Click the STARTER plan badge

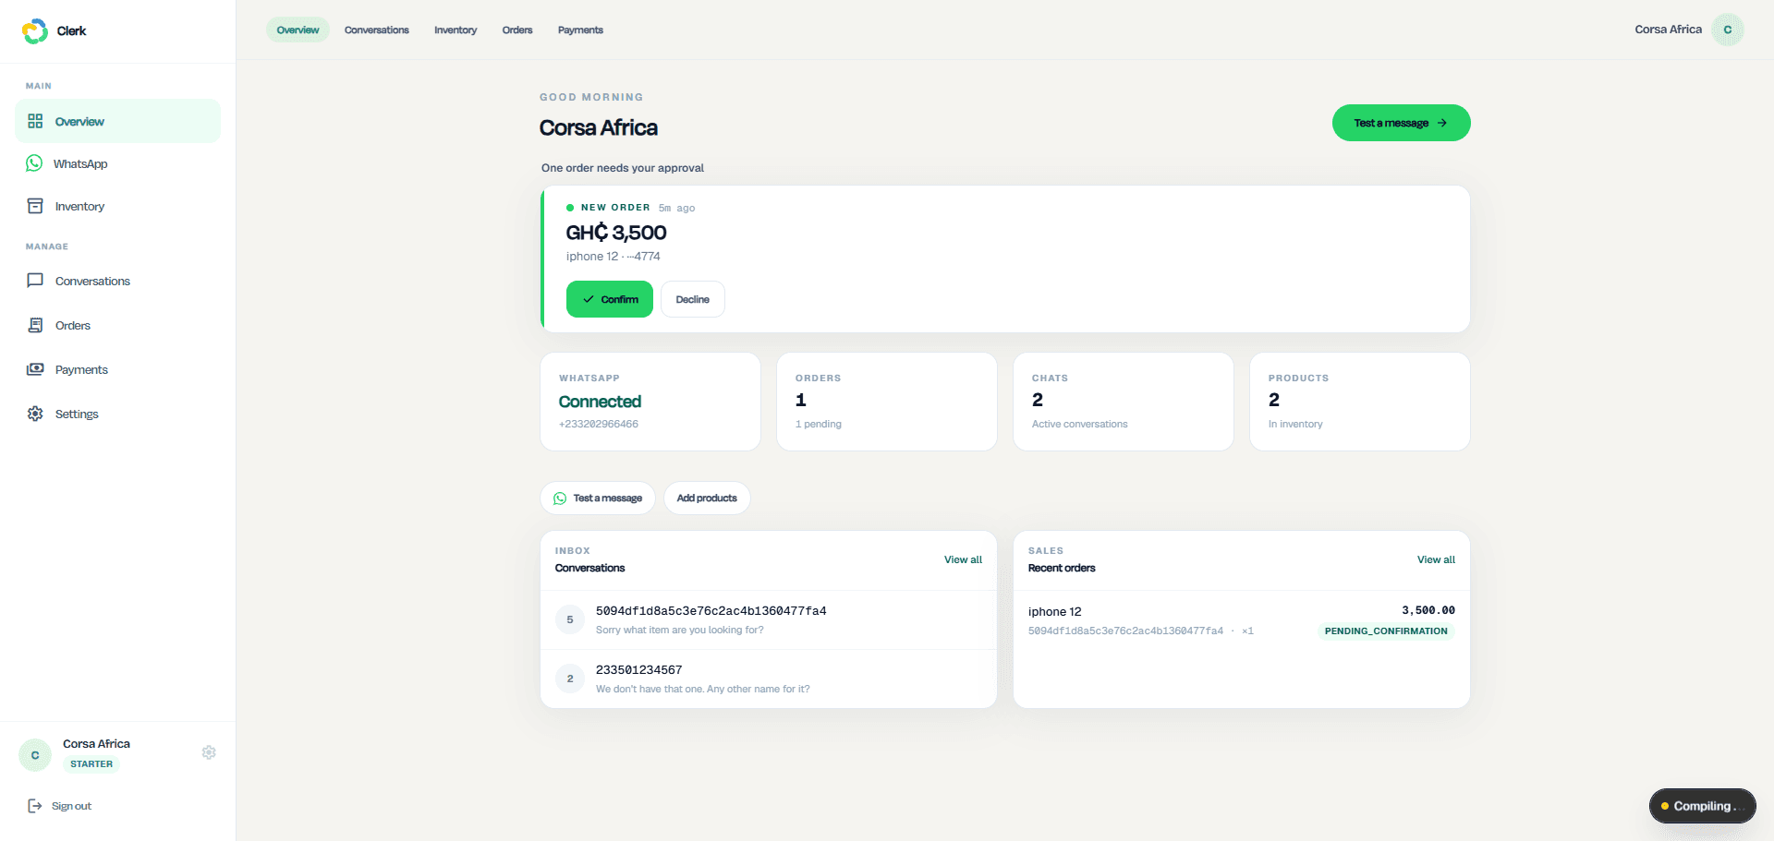click(91, 764)
